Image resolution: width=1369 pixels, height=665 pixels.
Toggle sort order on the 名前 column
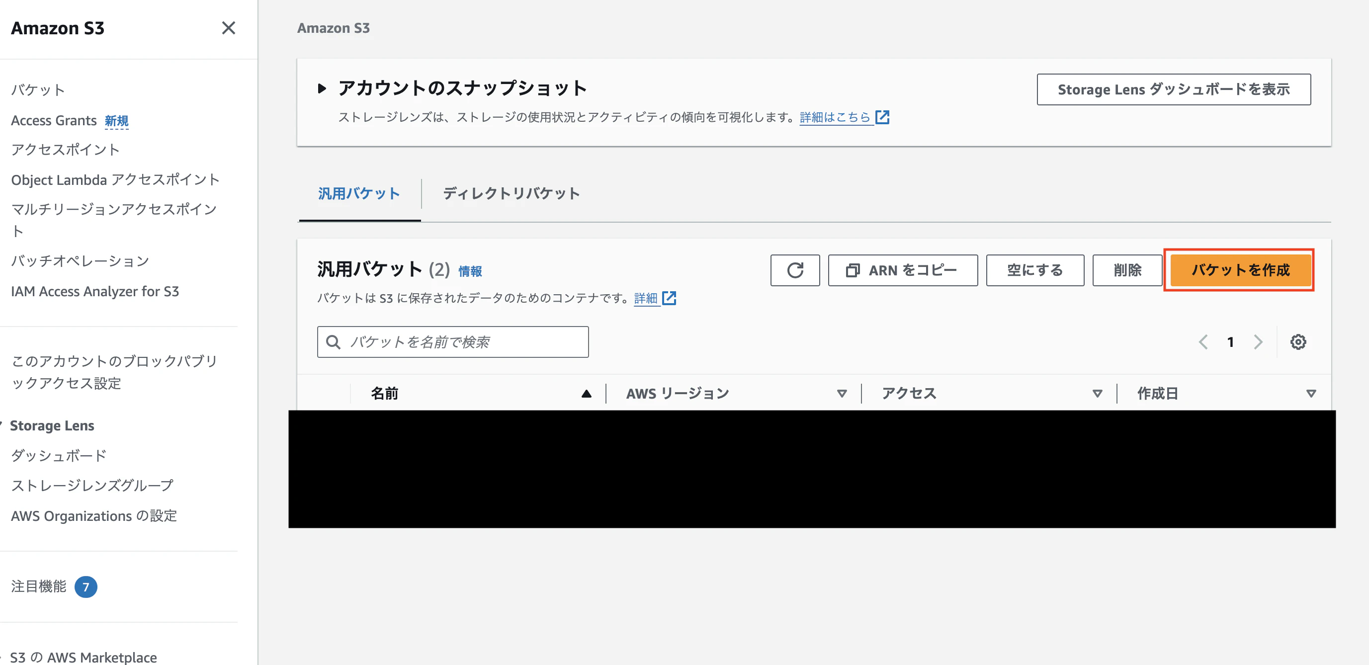pos(586,394)
